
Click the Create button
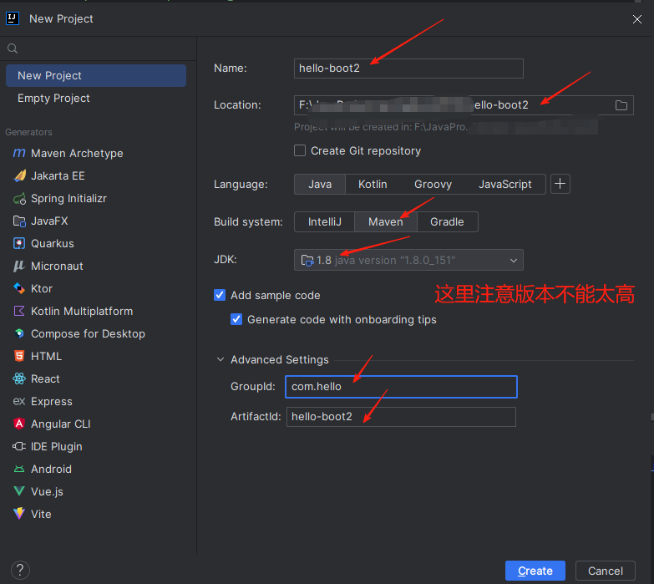(535, 571)
